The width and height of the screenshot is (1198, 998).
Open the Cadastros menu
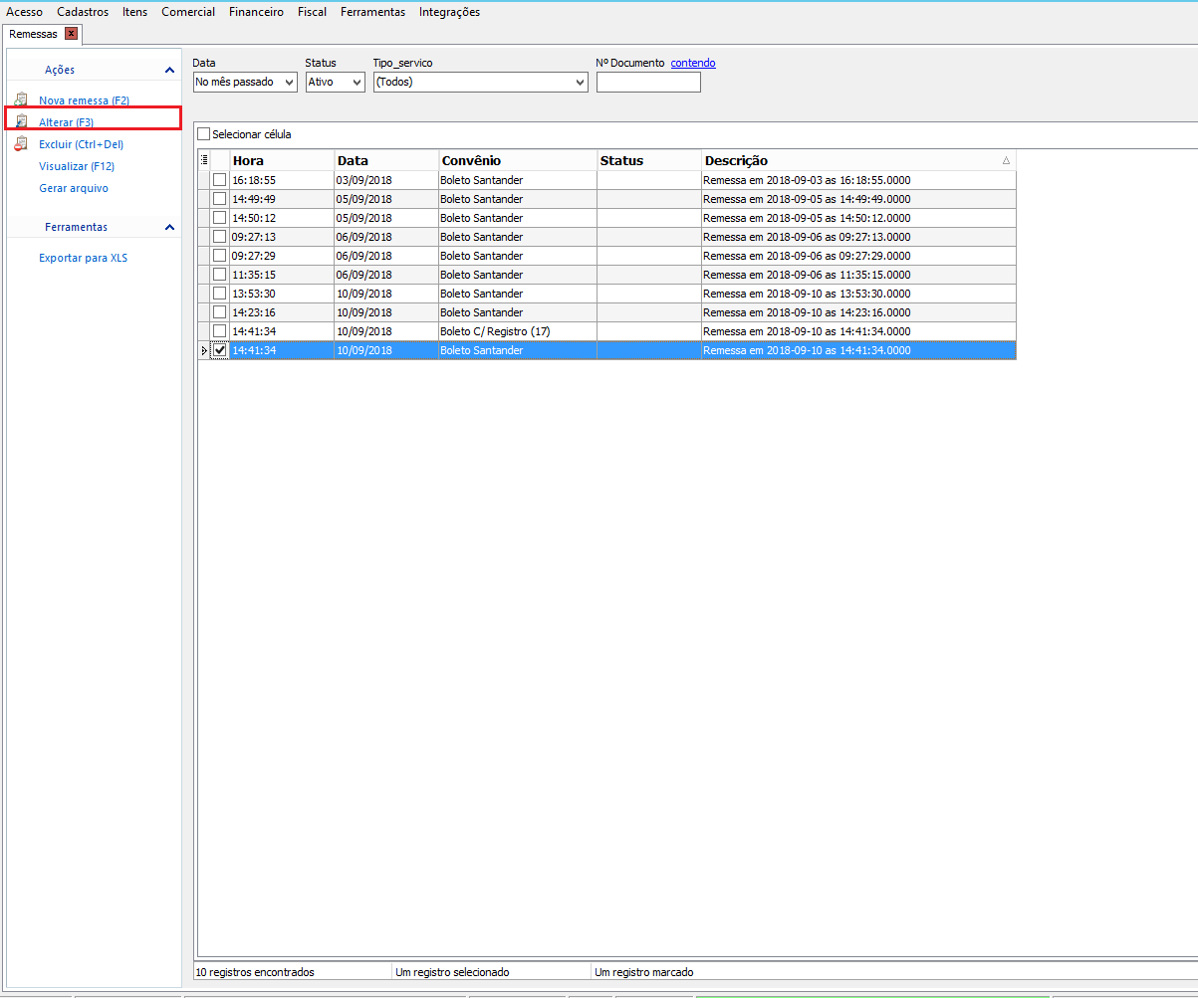tap(83, 12)
